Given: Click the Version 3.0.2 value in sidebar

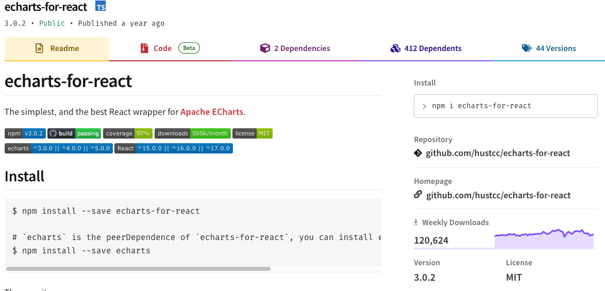Looking at the screenshot, I should [x=425, y=278].
